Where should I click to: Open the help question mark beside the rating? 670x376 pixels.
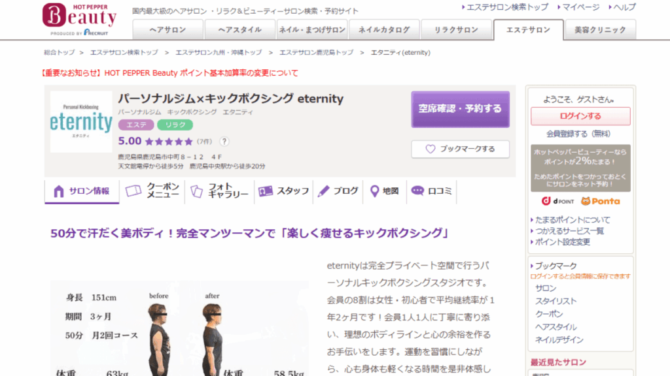[x=224, y=142]
